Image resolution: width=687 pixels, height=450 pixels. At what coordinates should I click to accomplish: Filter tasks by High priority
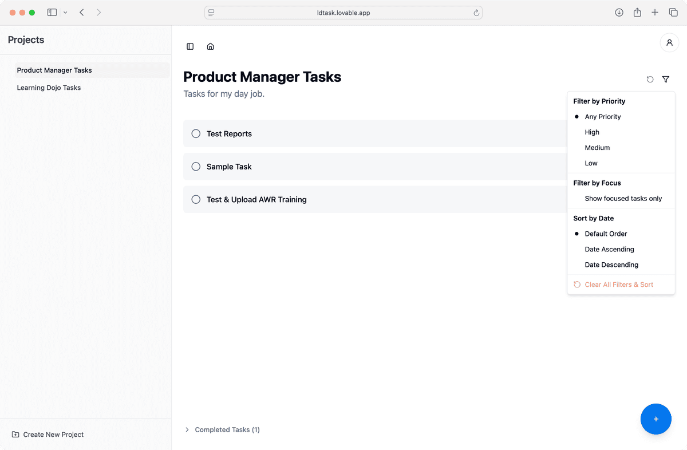621,132
